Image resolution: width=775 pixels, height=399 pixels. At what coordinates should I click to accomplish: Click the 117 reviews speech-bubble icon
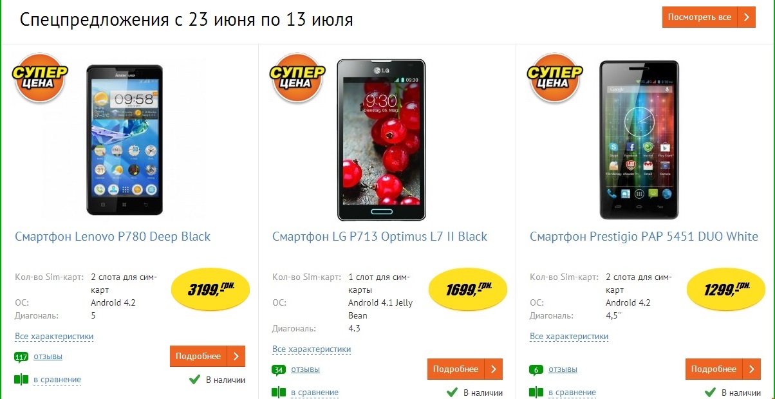pyautogui.click(x=21, y=357)
